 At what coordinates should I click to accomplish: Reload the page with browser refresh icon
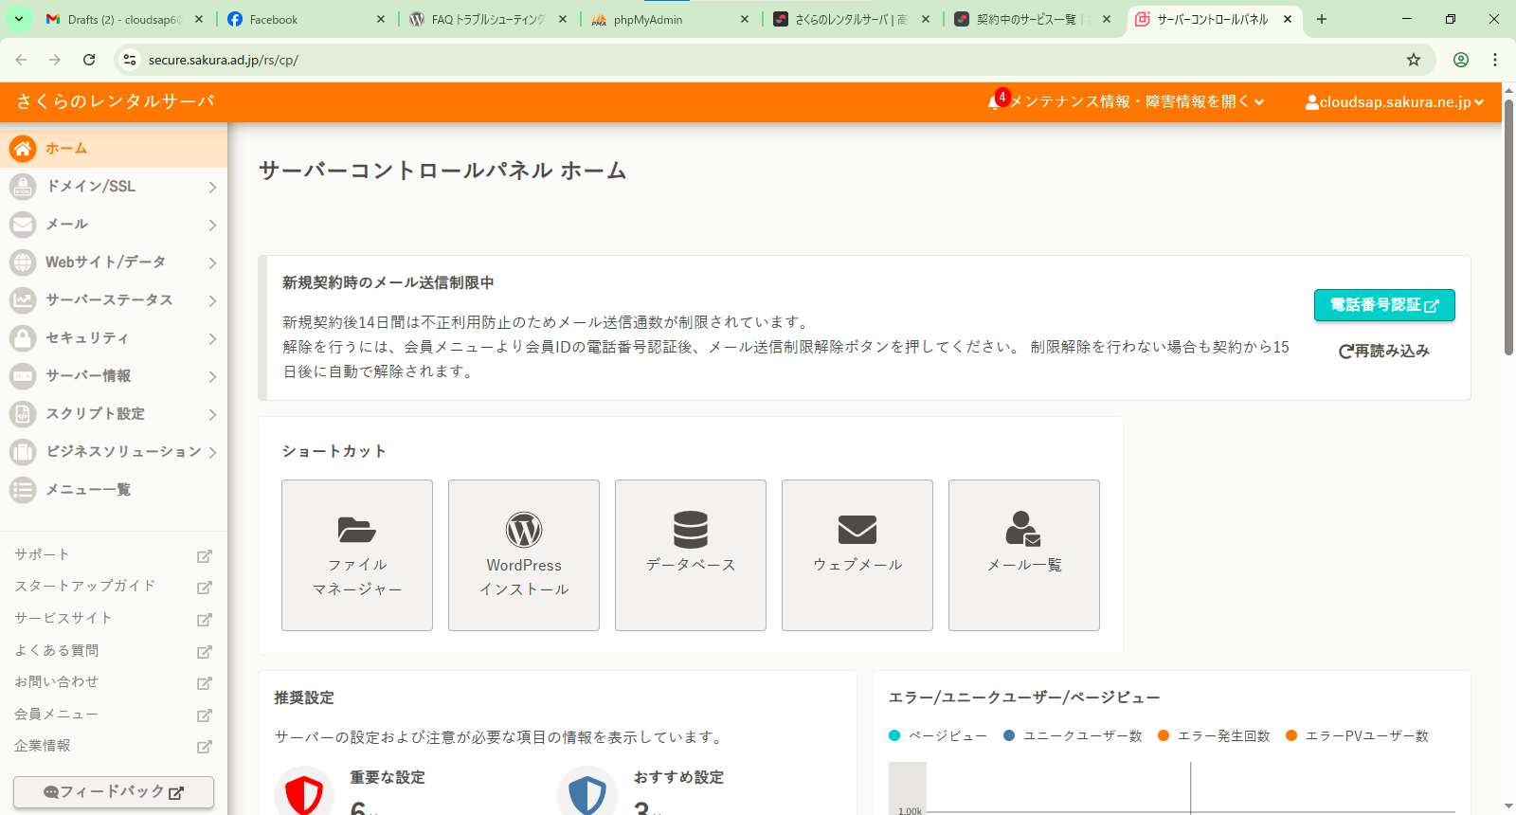point(89,60)
